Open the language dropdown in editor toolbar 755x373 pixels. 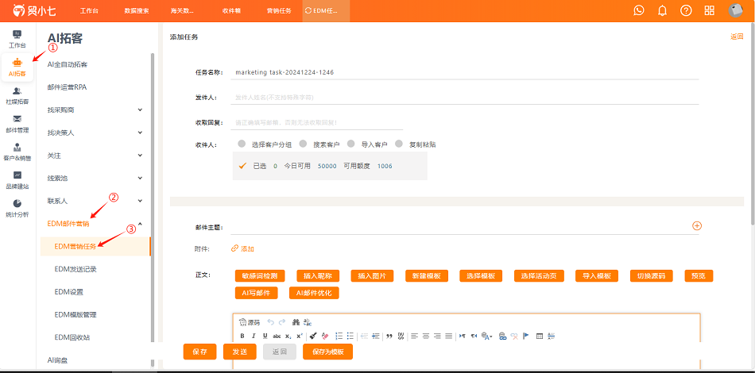[x=487, y=336]
